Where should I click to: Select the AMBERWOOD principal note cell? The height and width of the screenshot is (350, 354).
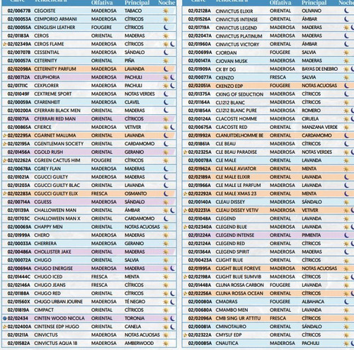(139, 343)
